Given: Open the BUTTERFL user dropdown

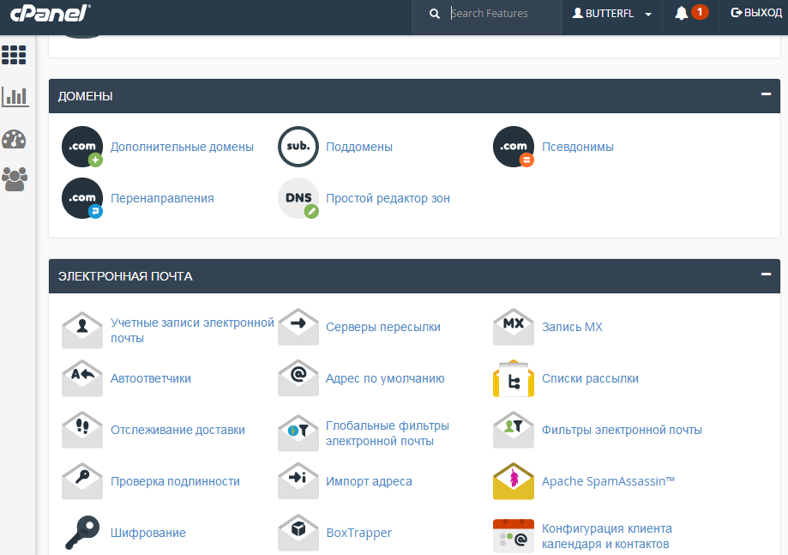Looking at the screenshot, I should (x=612, y=14).
